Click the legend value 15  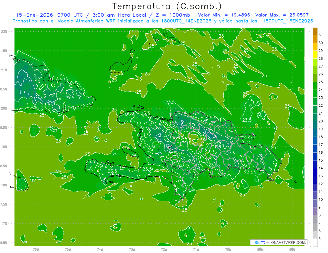(321, 160)
